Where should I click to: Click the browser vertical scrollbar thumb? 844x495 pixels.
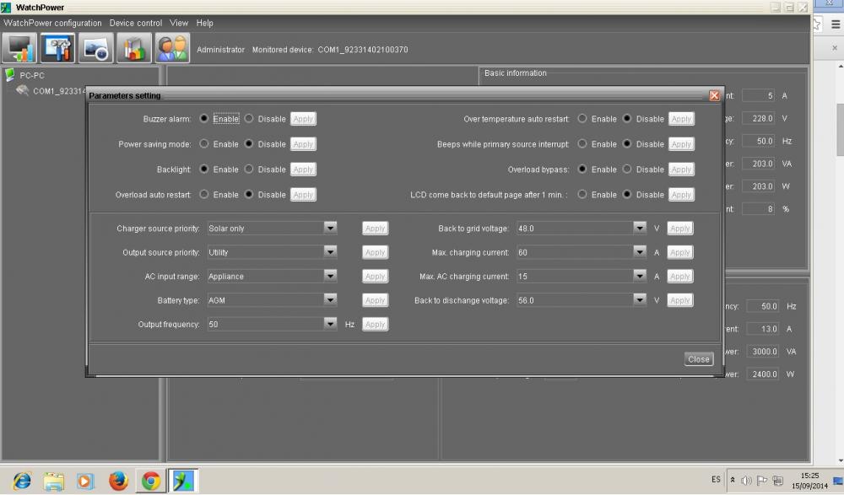pyautogui.click(x=840, y=129)
